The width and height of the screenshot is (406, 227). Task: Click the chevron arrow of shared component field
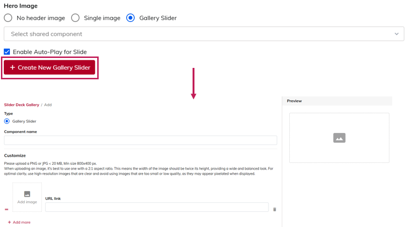397,34
